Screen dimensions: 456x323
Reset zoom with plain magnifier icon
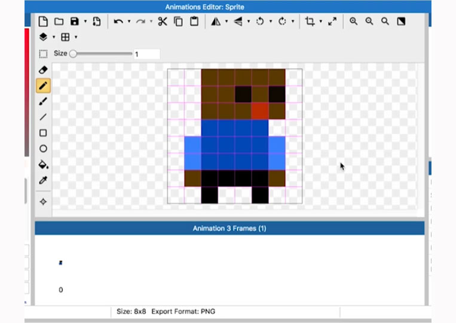[x=385, y=21]
